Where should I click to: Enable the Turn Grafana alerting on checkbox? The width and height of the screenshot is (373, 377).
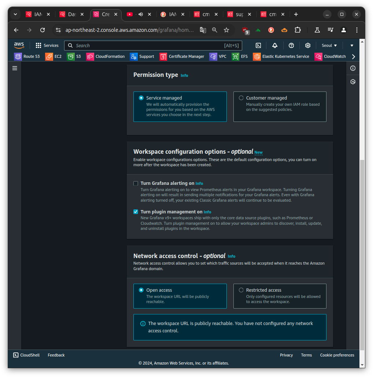click(x=136, y=183)
